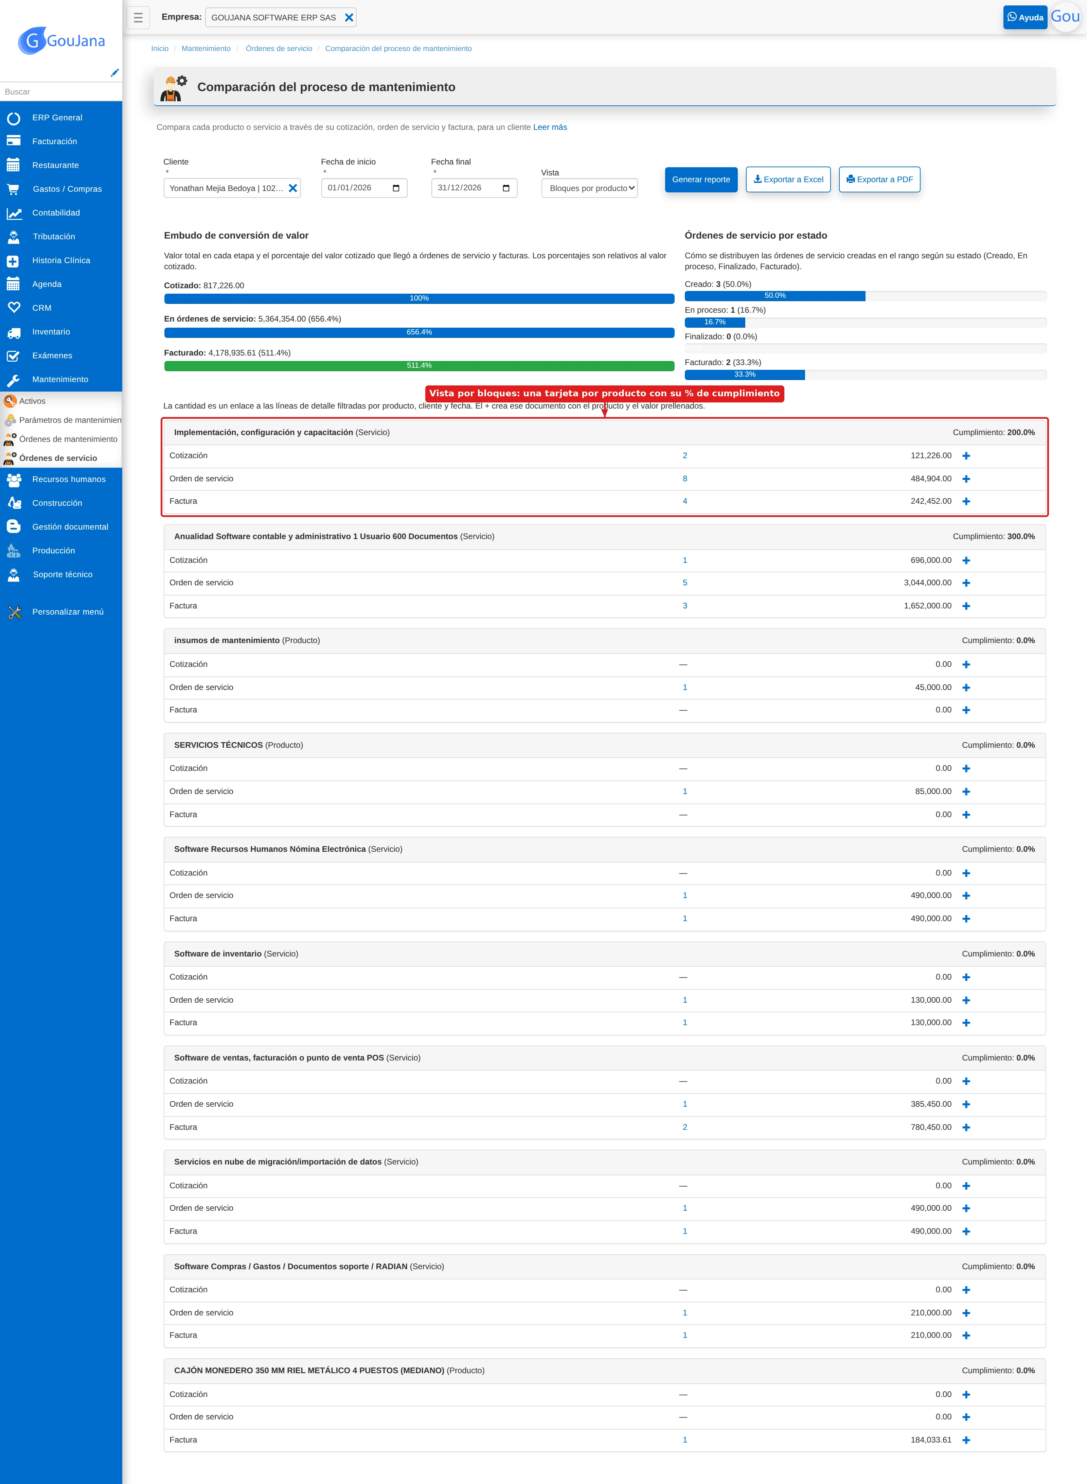Screen dimensions: 1087x1484
Task: Open the Ayuda WhatsApp help button
Action: [x=1024, y=17]
